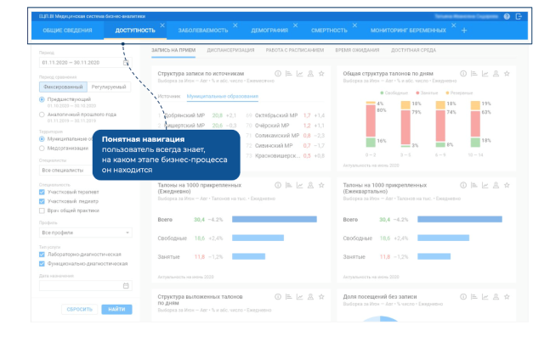Close the Заболеваемость tab

click(x=235, y=25)
